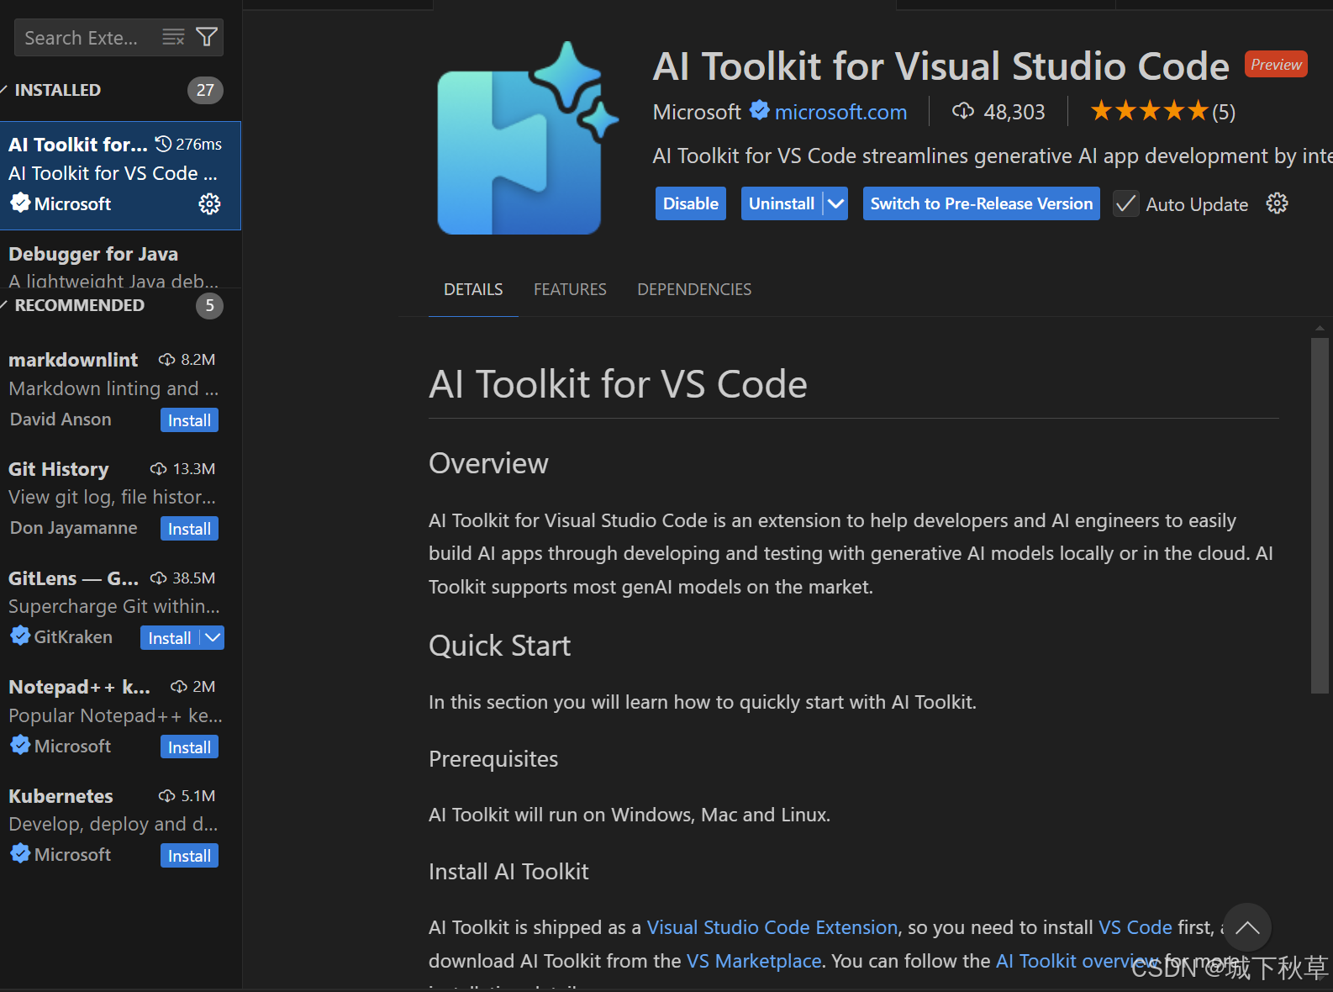Install Notepad++ keymap extension
Image resolution: width=1333 pixels, height=992 pixels.
(189, 747)
